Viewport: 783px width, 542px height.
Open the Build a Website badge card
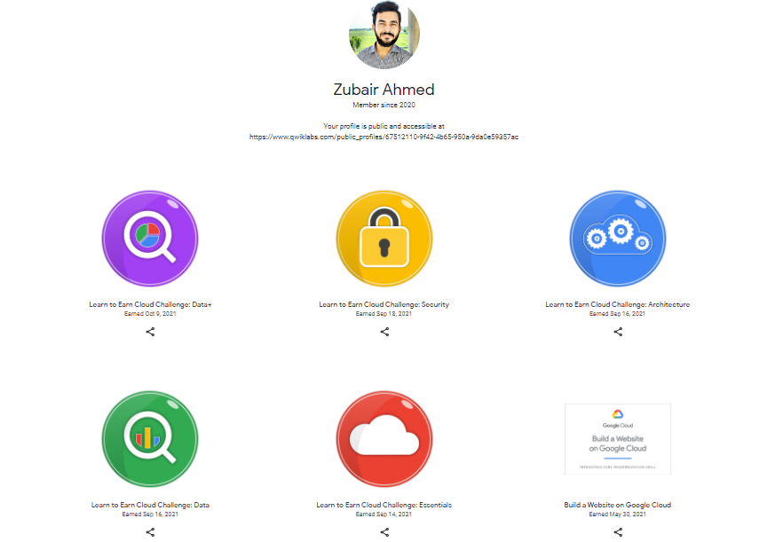pos(618,439)
